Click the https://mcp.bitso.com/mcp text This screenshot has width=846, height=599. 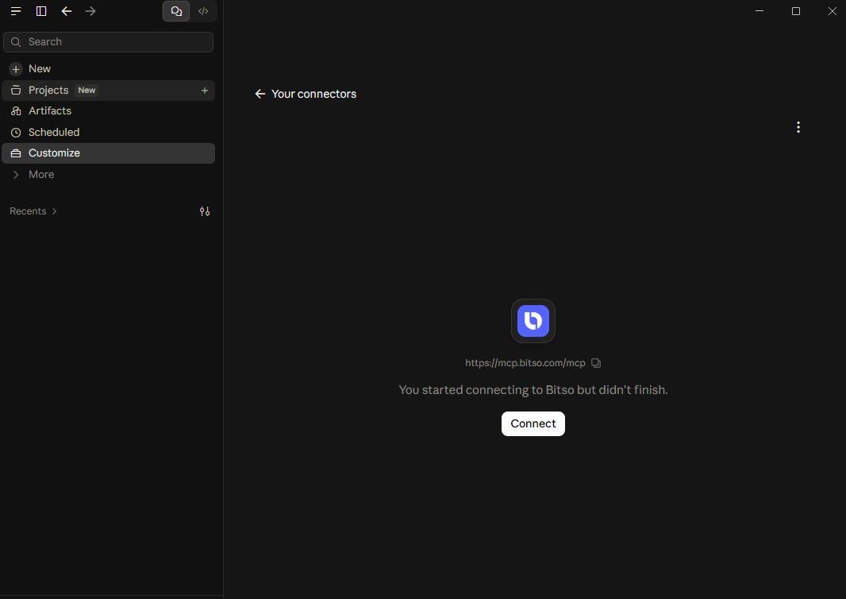[525, 363]
